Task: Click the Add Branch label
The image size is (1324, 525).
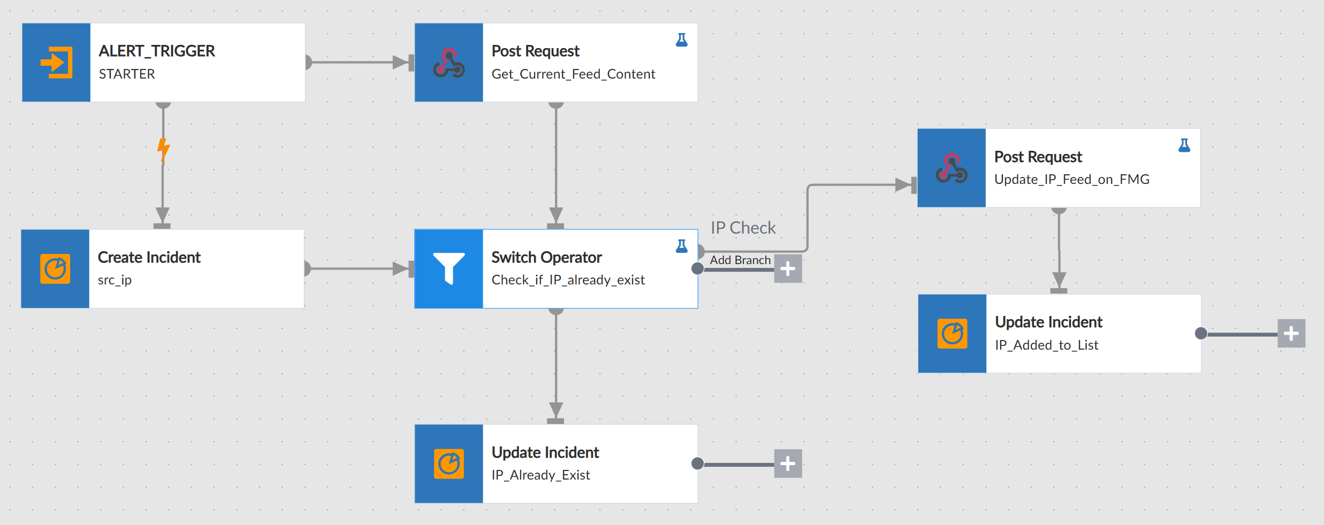Action: coord(740,260)
